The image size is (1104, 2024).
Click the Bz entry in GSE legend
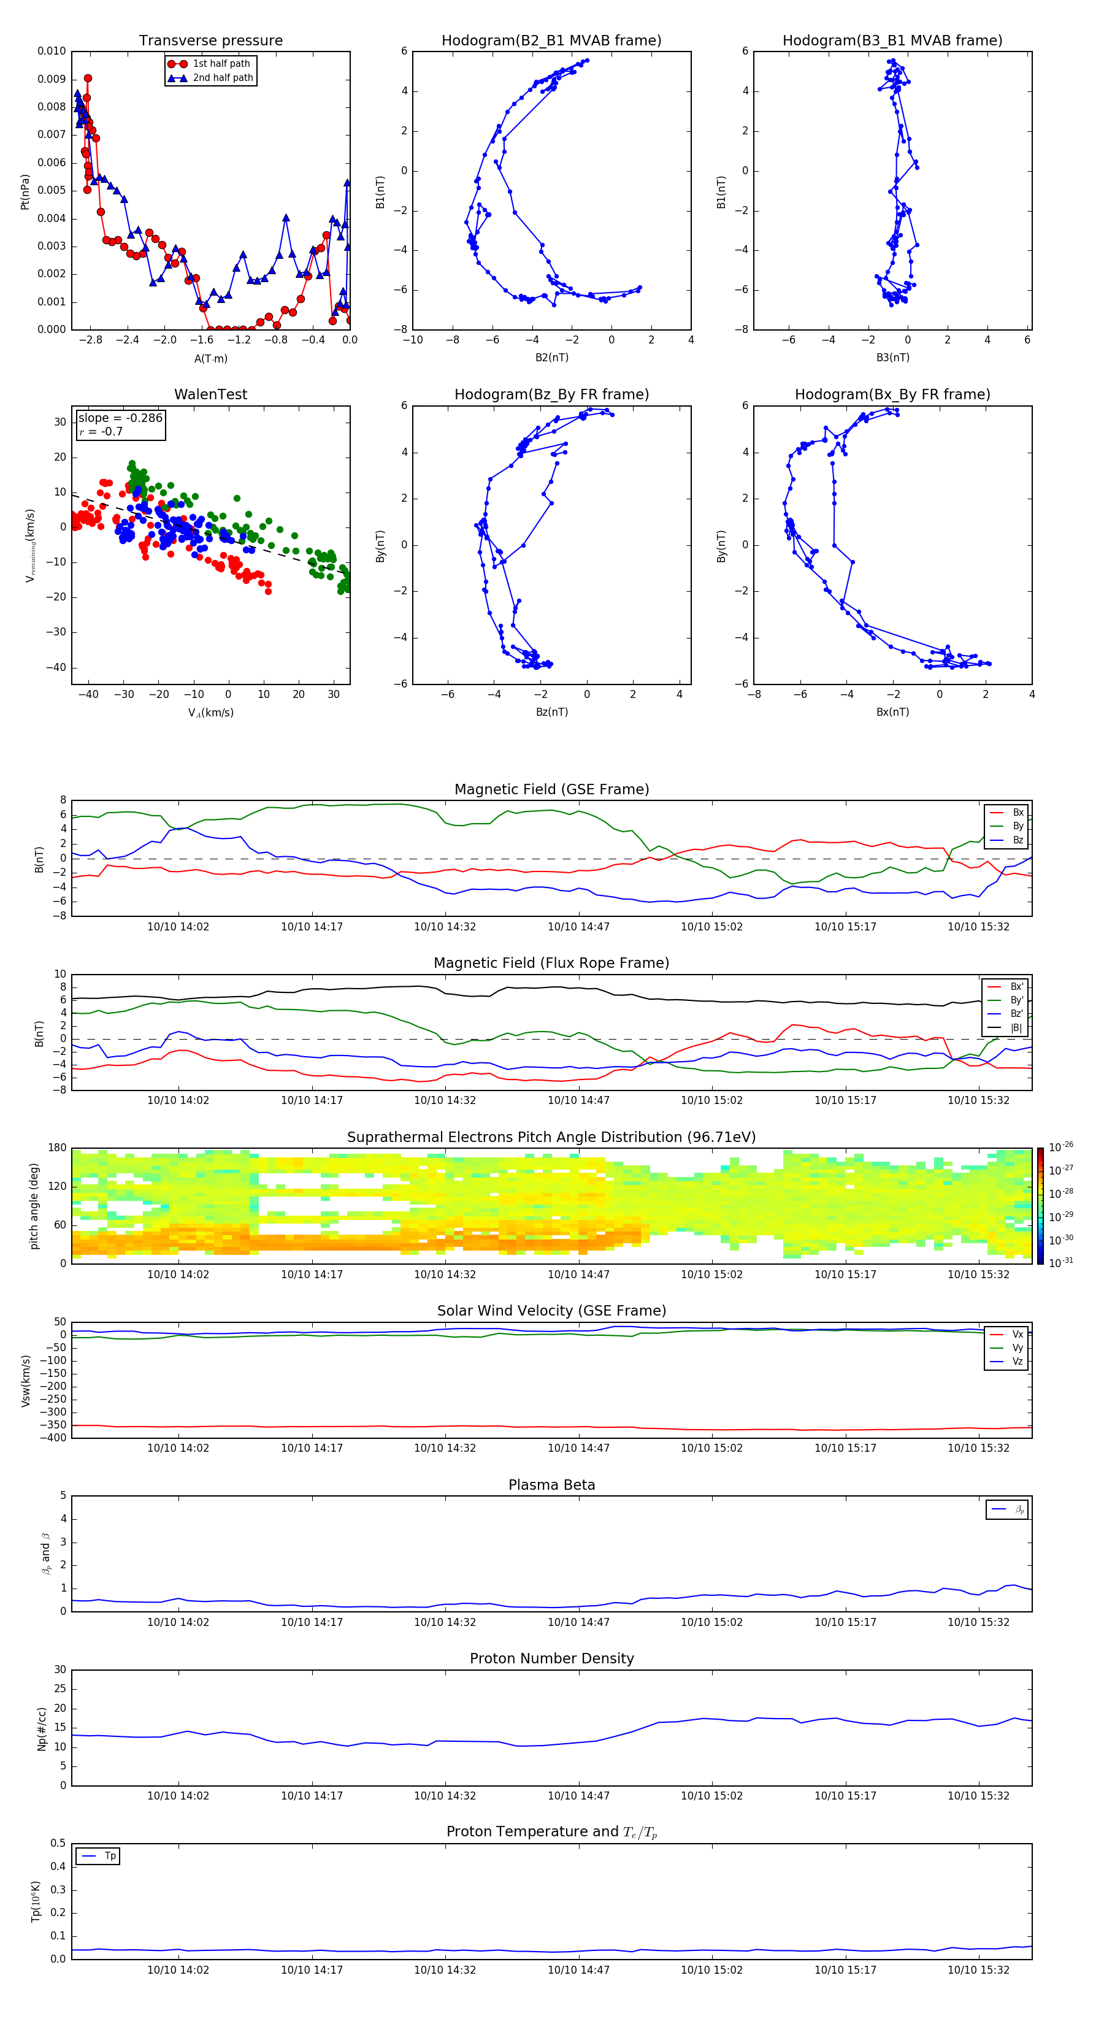coord(1006,840)
